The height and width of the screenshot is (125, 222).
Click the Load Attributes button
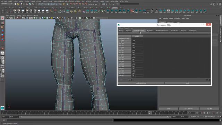pyautogui.click(x=189, y=109)
